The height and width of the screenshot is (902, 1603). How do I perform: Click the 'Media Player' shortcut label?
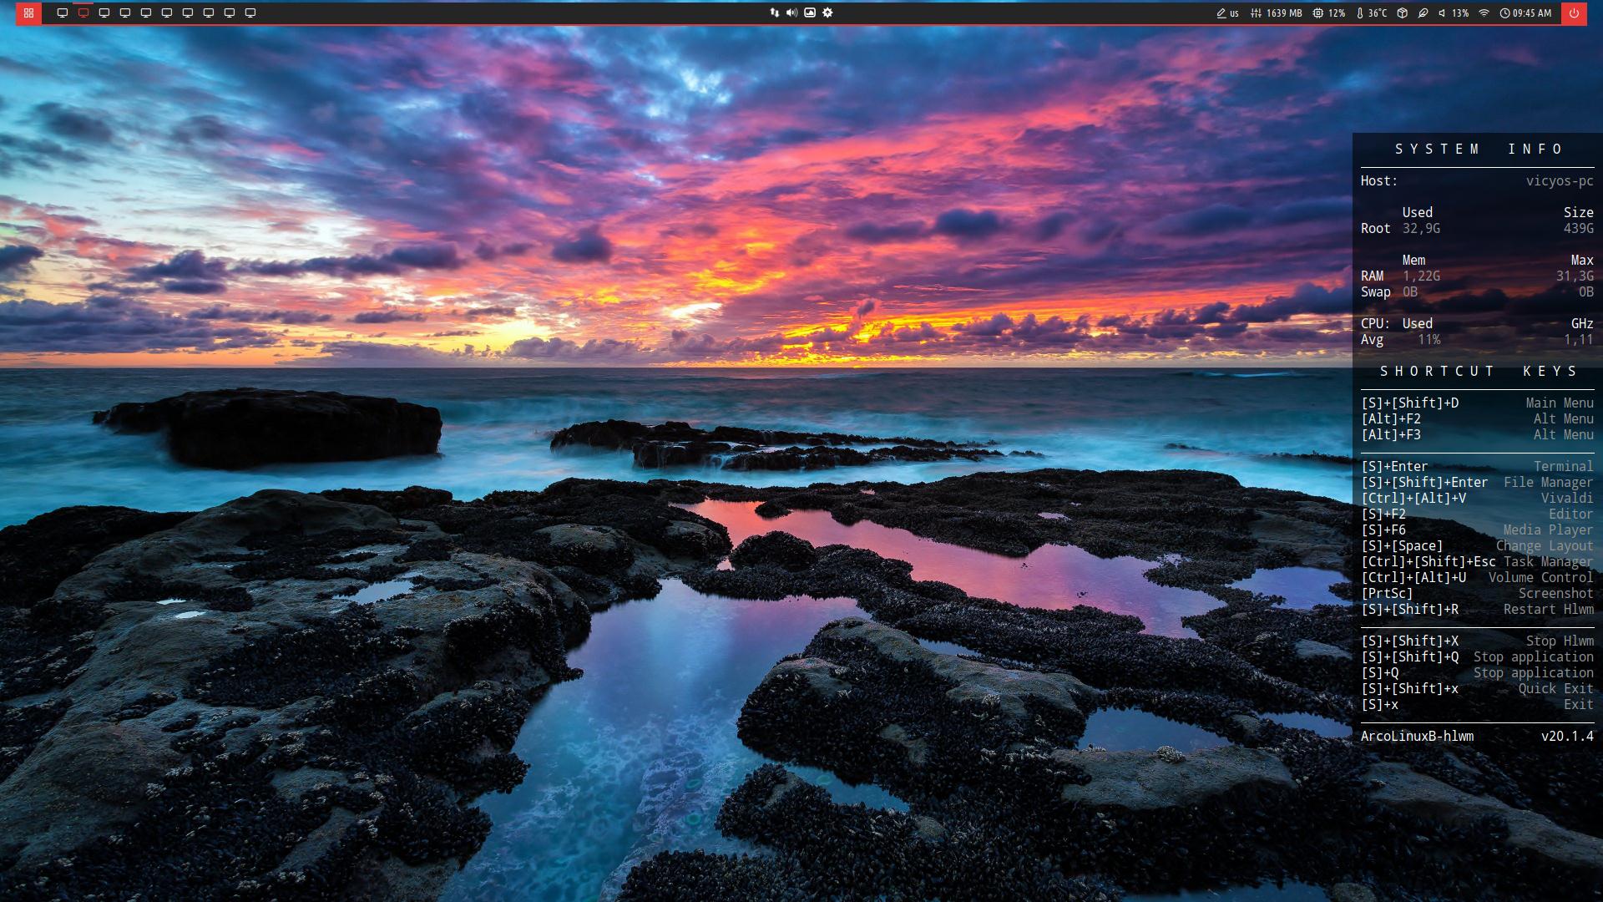[1548, 530]
